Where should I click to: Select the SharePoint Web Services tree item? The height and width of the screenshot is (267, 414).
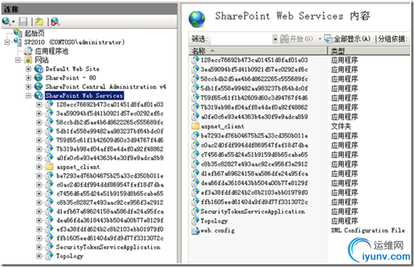tap(84, 96)
